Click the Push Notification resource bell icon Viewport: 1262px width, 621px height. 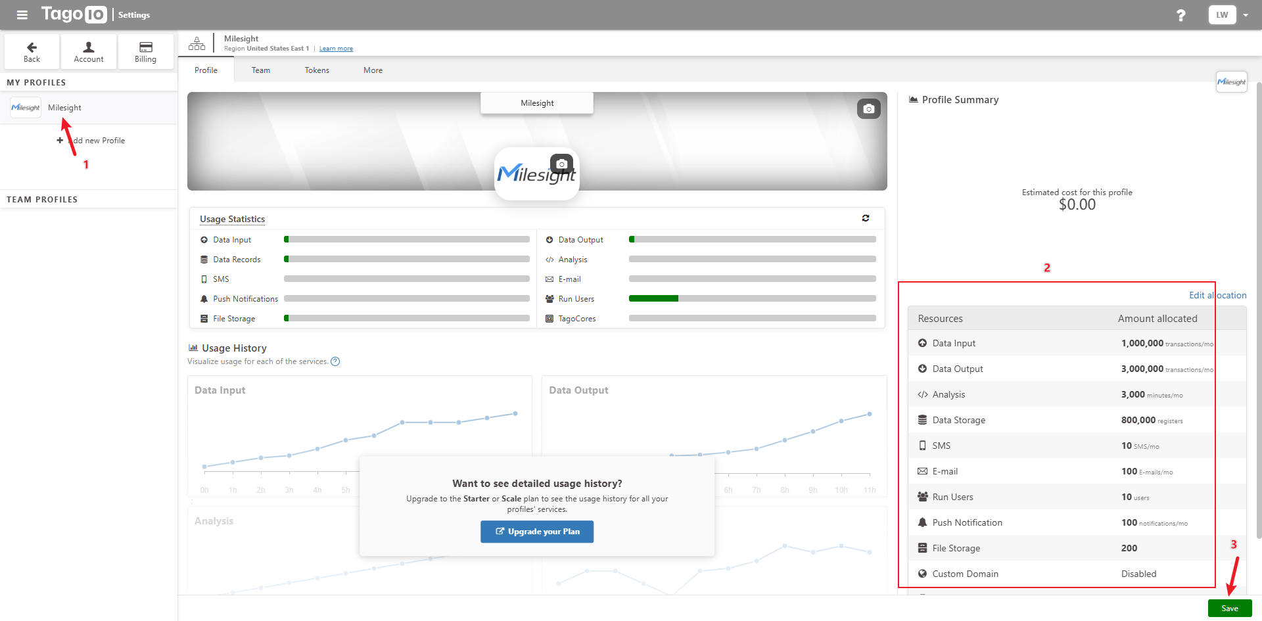click(922, 522)
